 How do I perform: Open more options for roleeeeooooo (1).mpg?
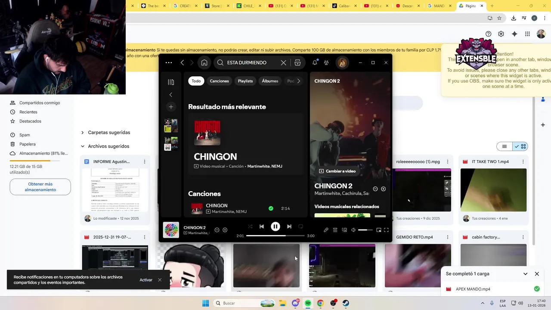448,161
